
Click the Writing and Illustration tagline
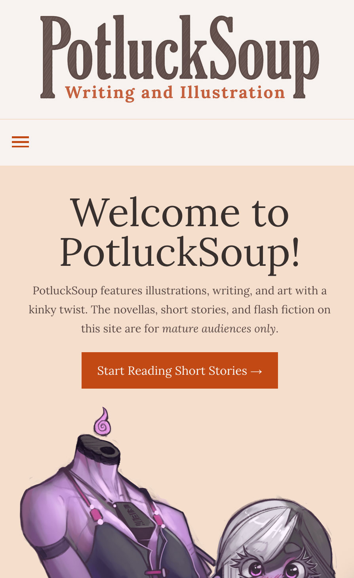pyautogui.click(x=175, y=93)
